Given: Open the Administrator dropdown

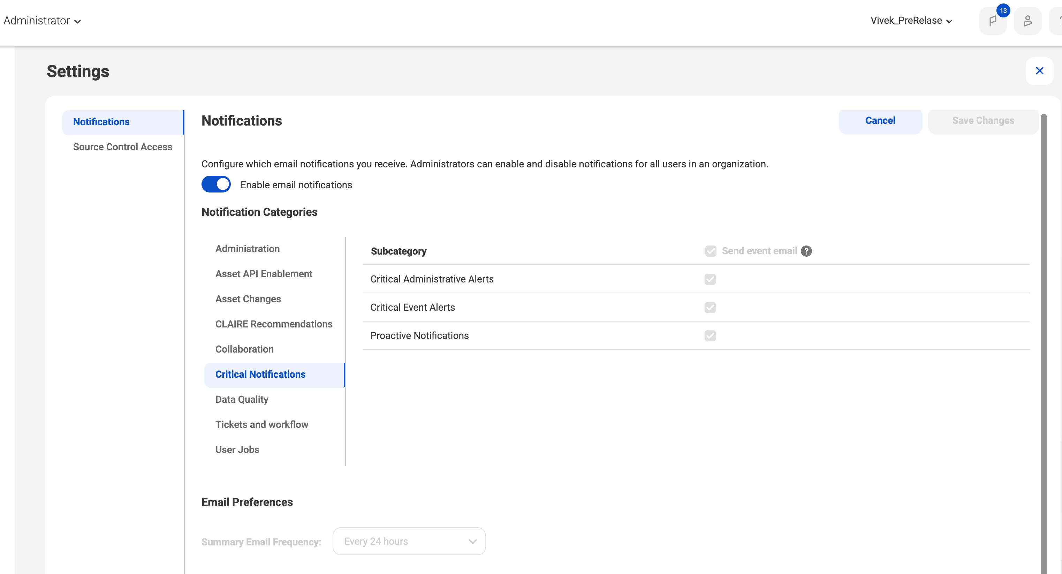Looking at the screenshot, I should click(x=42, y=21).
